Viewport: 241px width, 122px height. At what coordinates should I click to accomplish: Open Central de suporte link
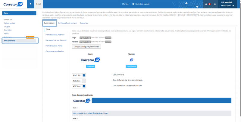tap(142, 4)
